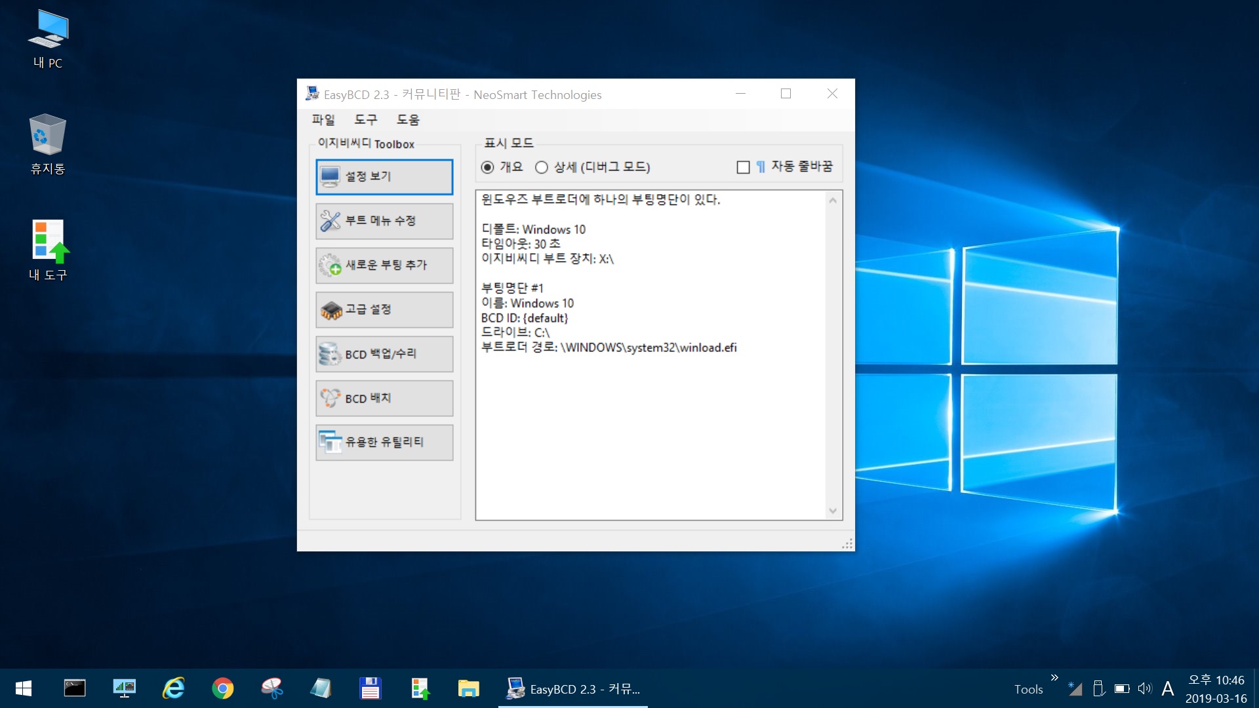Click the EasyBCD title bar app icon

[x=312, y=94]
